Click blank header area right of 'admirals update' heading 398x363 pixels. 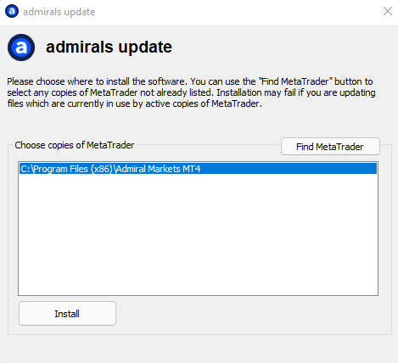click(283, 47)
